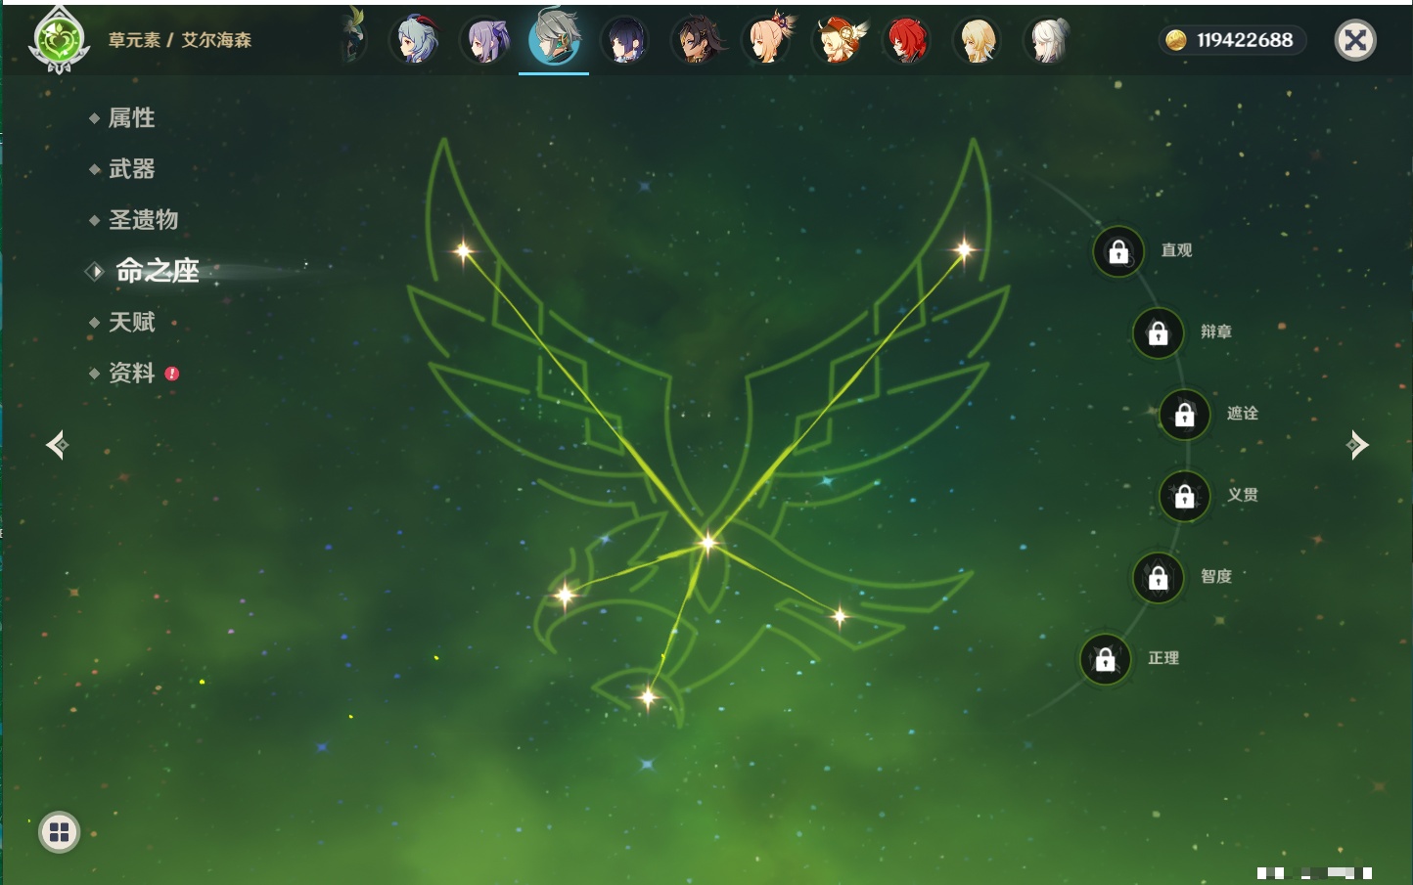Select the dark-brown-haired character avatar
The image size is (1413, 885).
pyautogui.click(x=698, y=40)
